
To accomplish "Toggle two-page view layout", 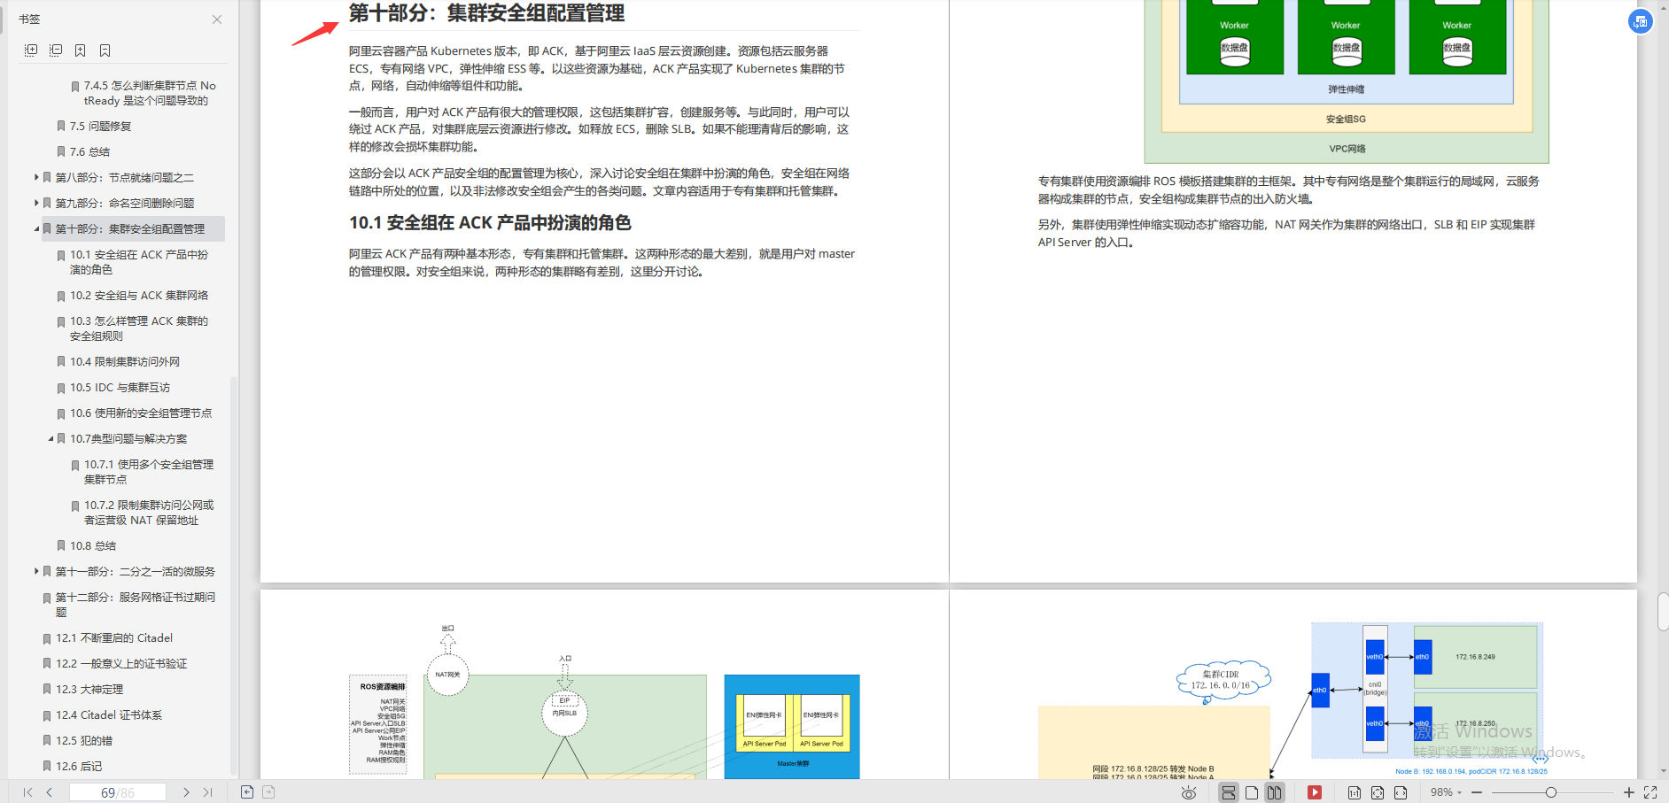I will (1274, 792).
